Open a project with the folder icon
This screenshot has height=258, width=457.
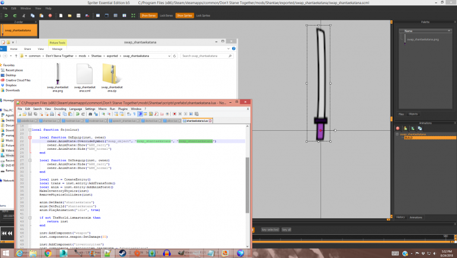click(69, 15)
